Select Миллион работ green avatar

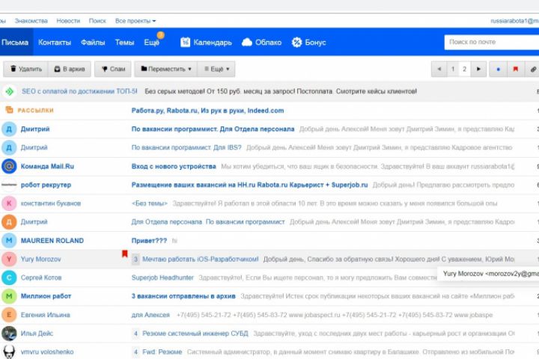click(x=9, y=295)
